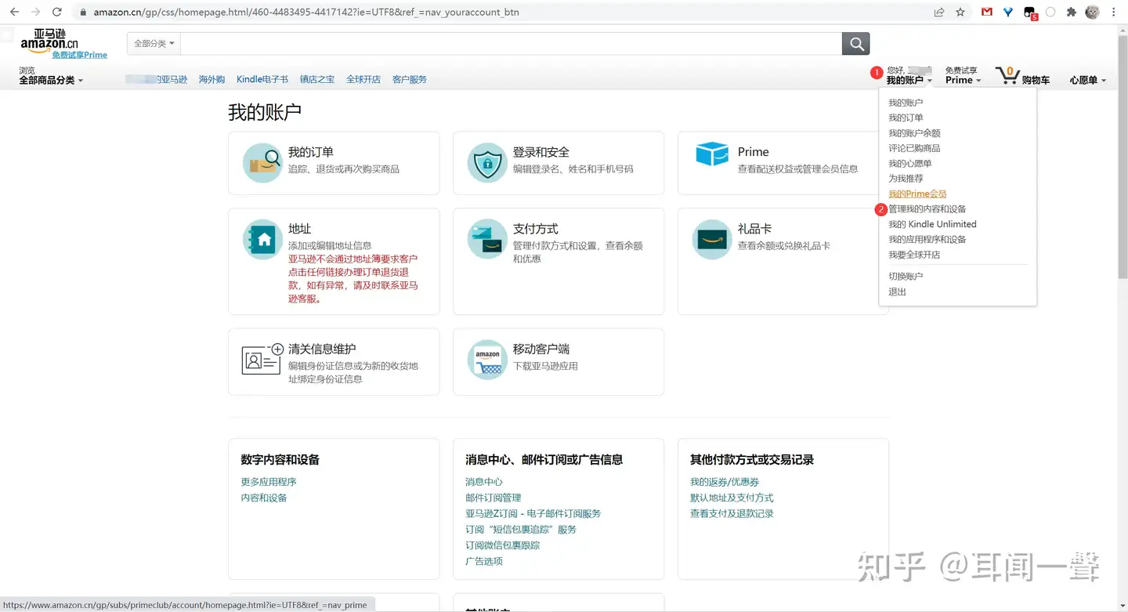Bookmark this page with the star icon
1128x612 pixels.
[x=960, y=12]
